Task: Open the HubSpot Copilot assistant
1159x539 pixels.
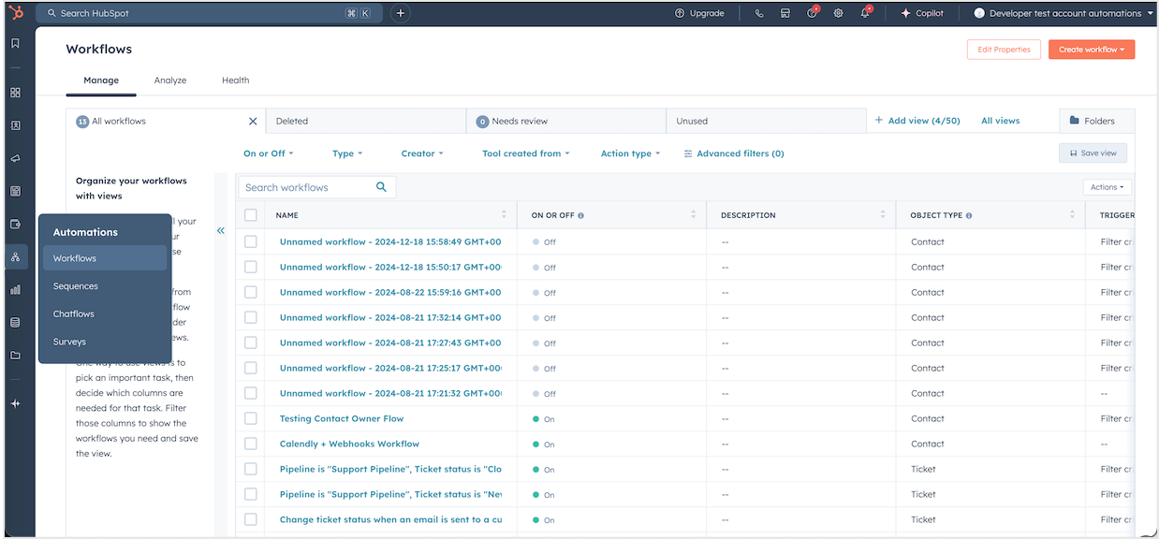Action: point(922,12)
